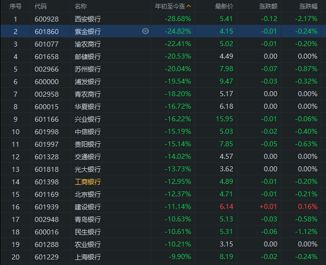Click stock code 600928

[47, 19]
